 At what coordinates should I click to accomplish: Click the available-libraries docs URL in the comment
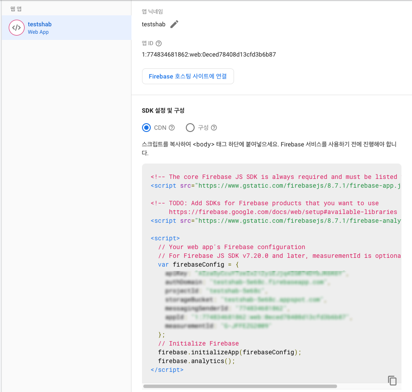283,212
